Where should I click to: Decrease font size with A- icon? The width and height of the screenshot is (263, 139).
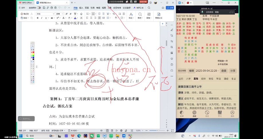tap(71, 14)
